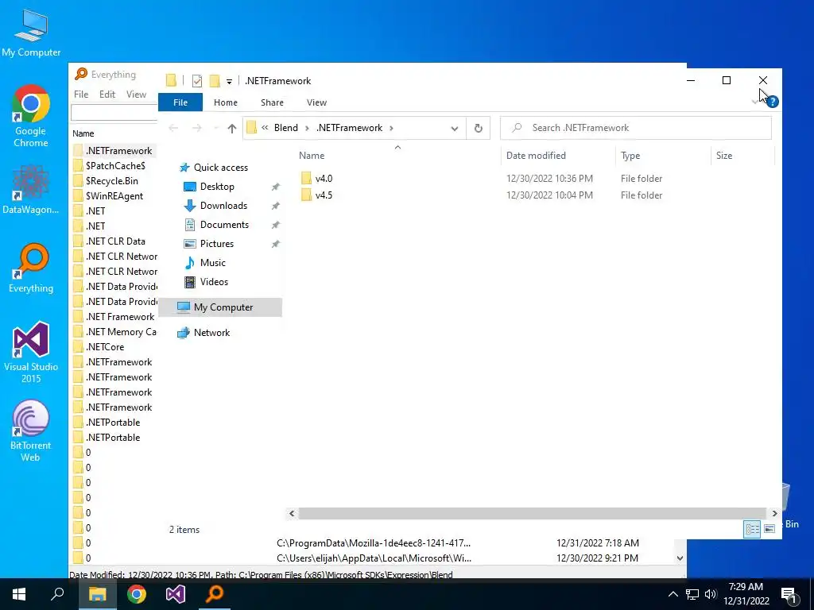Screen dimensions: 814x610
Task: Go to Desktop in Quick access
Action: click(217, 187)
